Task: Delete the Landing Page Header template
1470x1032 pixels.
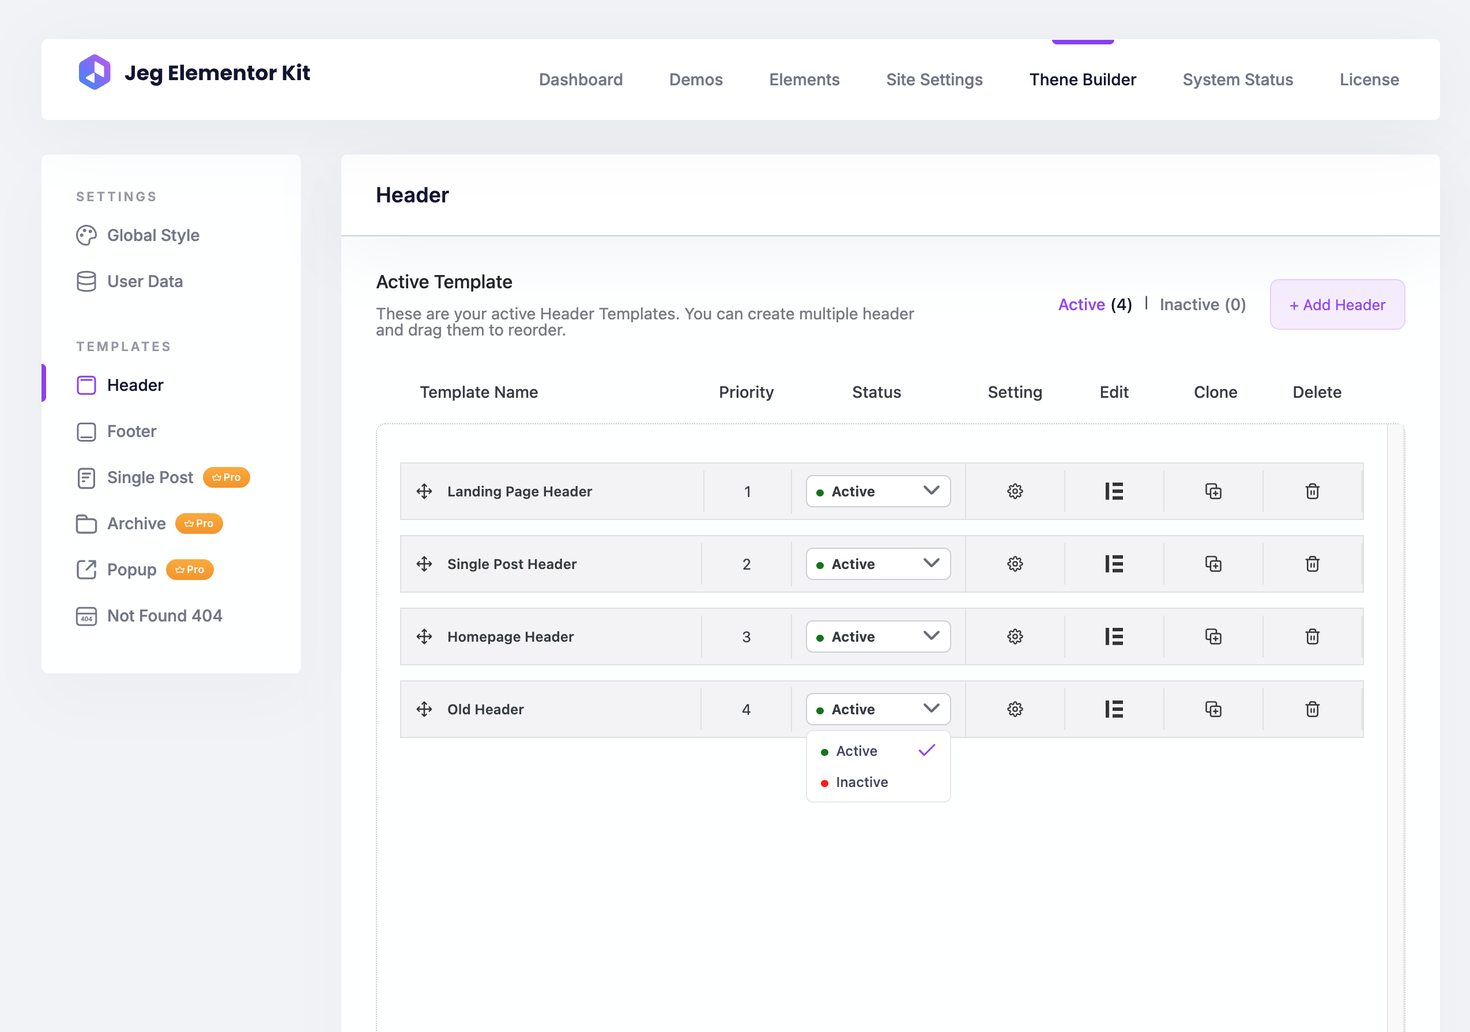Action: click(x=1312, y=491)
